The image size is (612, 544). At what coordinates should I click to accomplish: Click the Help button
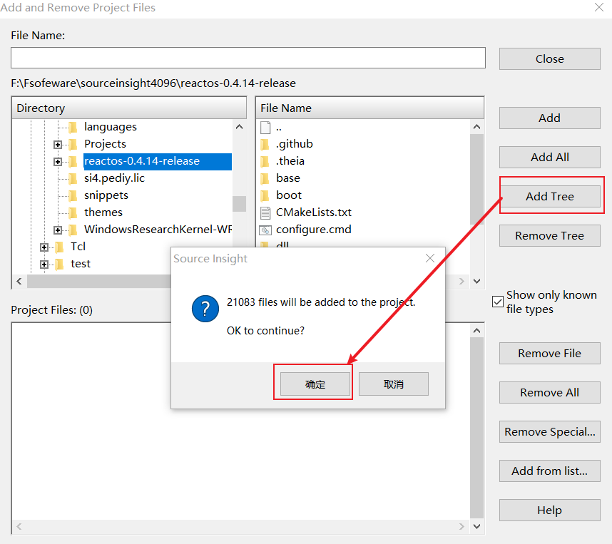pyautogui.click(x=549, y=510)
